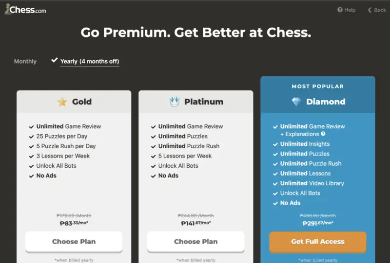Image resolution: width=390 pixels, height=263 pixels.
Task: Click the Most Popular banner label
Action: 318,87
